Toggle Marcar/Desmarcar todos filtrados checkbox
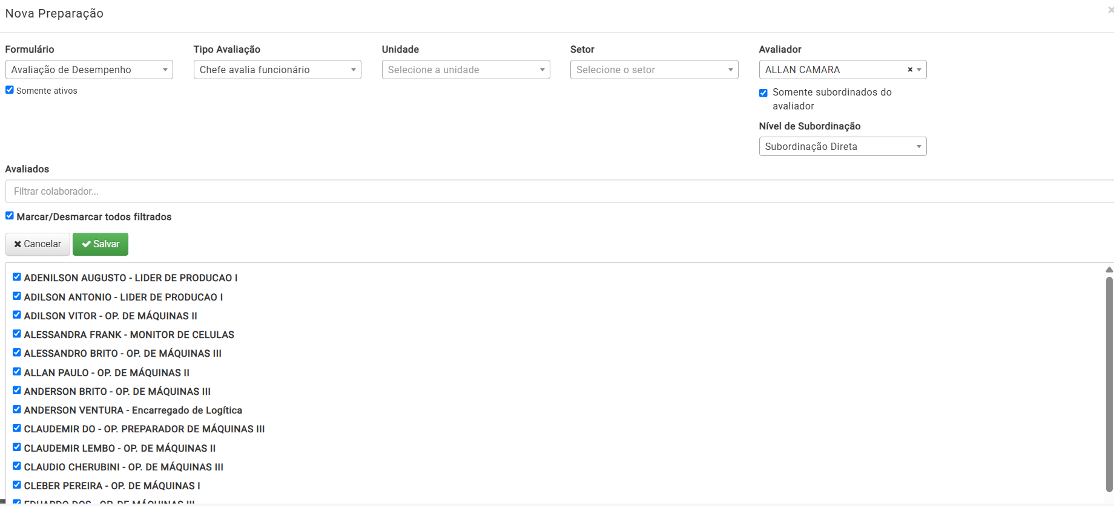Viewport: 1114px width, 506px height. pyautogui.click(x=10, y=216)
